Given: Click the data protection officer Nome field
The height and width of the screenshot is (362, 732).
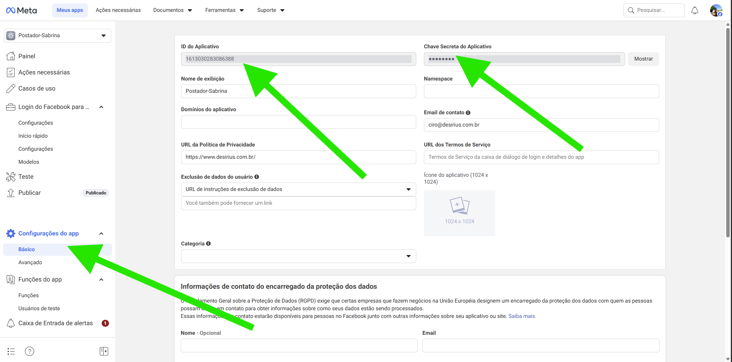Looking at the screenshot, I should 299,346.
